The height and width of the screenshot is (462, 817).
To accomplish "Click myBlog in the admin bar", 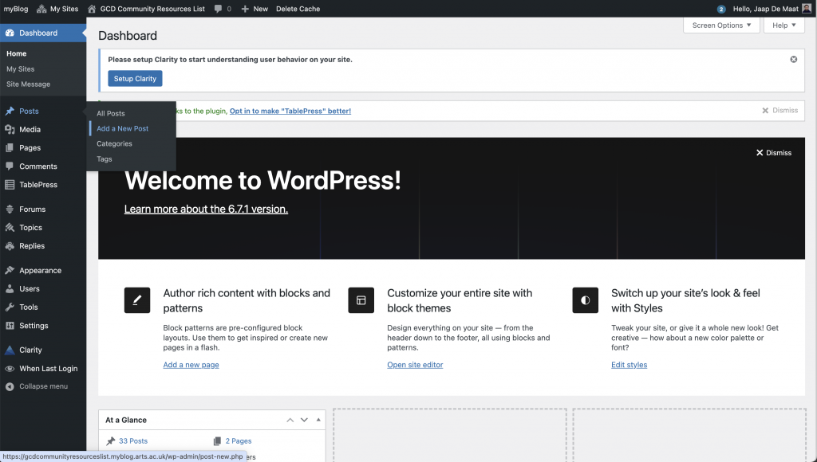I will (16, 9).
